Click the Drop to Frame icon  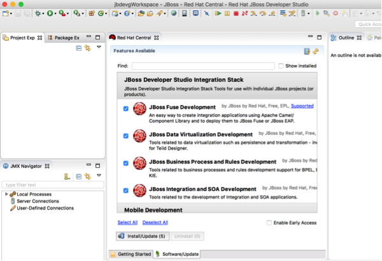point(283,13)
